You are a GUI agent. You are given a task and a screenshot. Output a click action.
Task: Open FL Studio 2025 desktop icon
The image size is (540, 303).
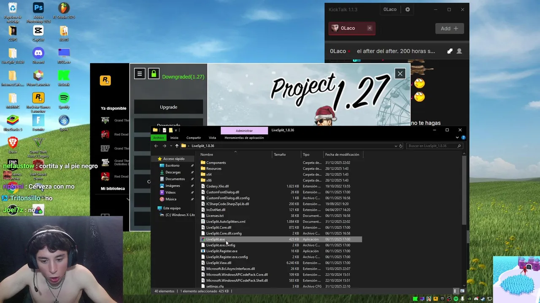[x=64, y=11]
